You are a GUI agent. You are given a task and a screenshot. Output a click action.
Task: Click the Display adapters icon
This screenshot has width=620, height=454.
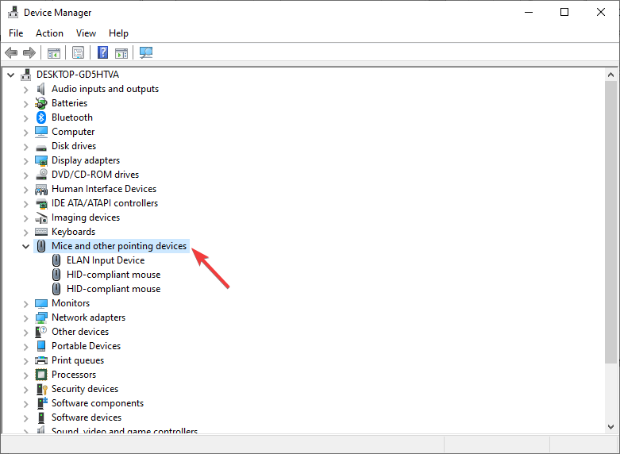pos(41,160)
